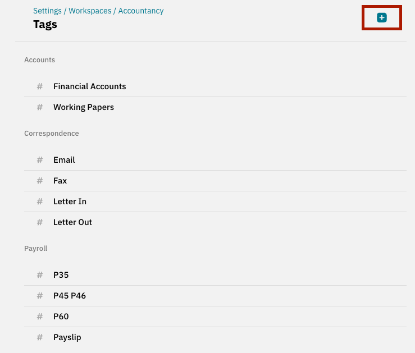Select the P45 P46 tag

(x=215, y=296)
